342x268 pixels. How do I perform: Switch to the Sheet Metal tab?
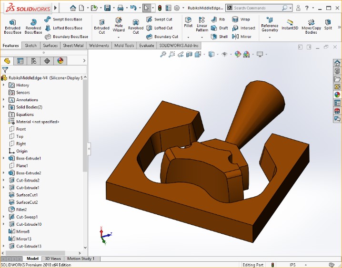tap(73, 46)
